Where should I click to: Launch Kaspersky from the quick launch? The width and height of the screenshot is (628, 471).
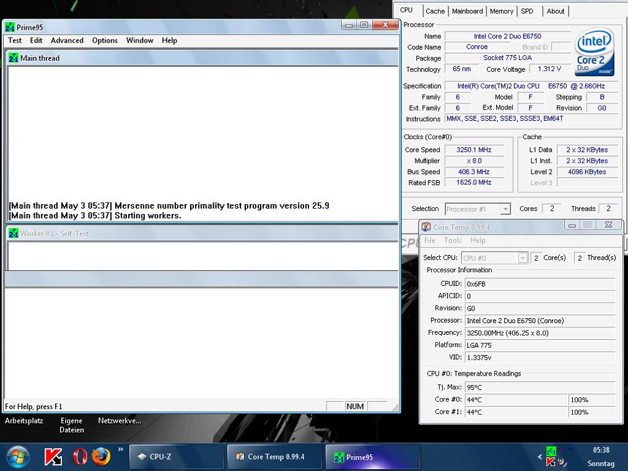pyautogui.click(x=53, y=457)
